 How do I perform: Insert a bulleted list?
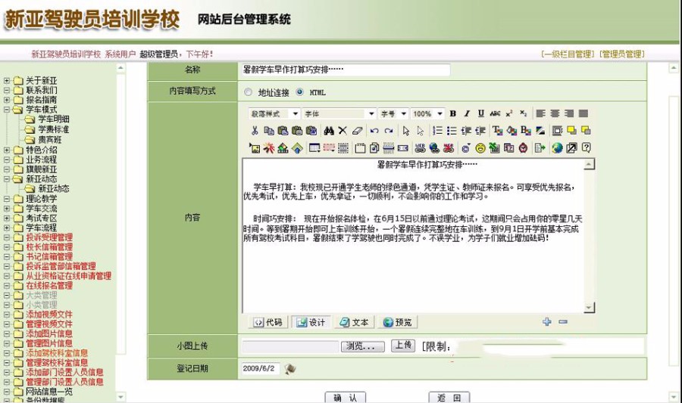coord(452,131)
